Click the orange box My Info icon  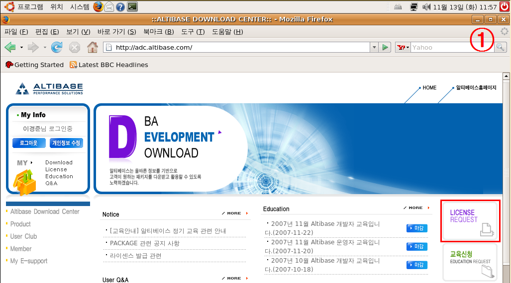pyautogui.click(x=25, y=182)
